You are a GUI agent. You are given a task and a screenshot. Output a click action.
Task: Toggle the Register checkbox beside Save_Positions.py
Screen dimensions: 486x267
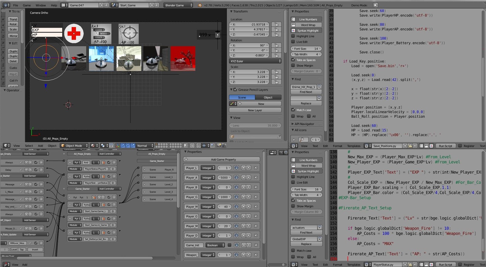(460, 146)
